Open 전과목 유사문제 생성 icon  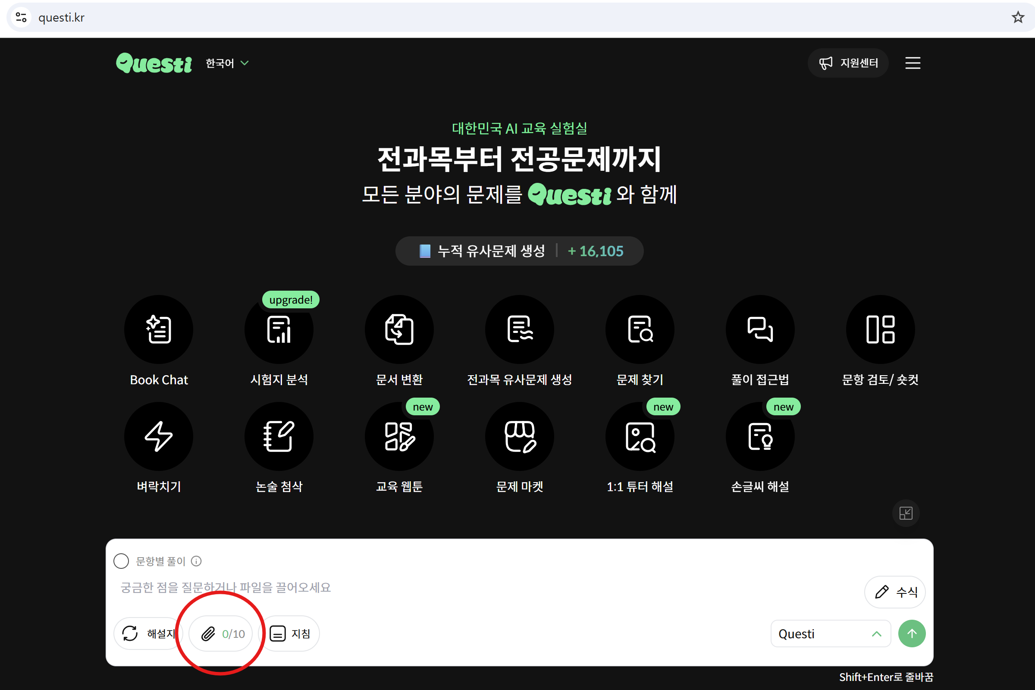[520, 329]
